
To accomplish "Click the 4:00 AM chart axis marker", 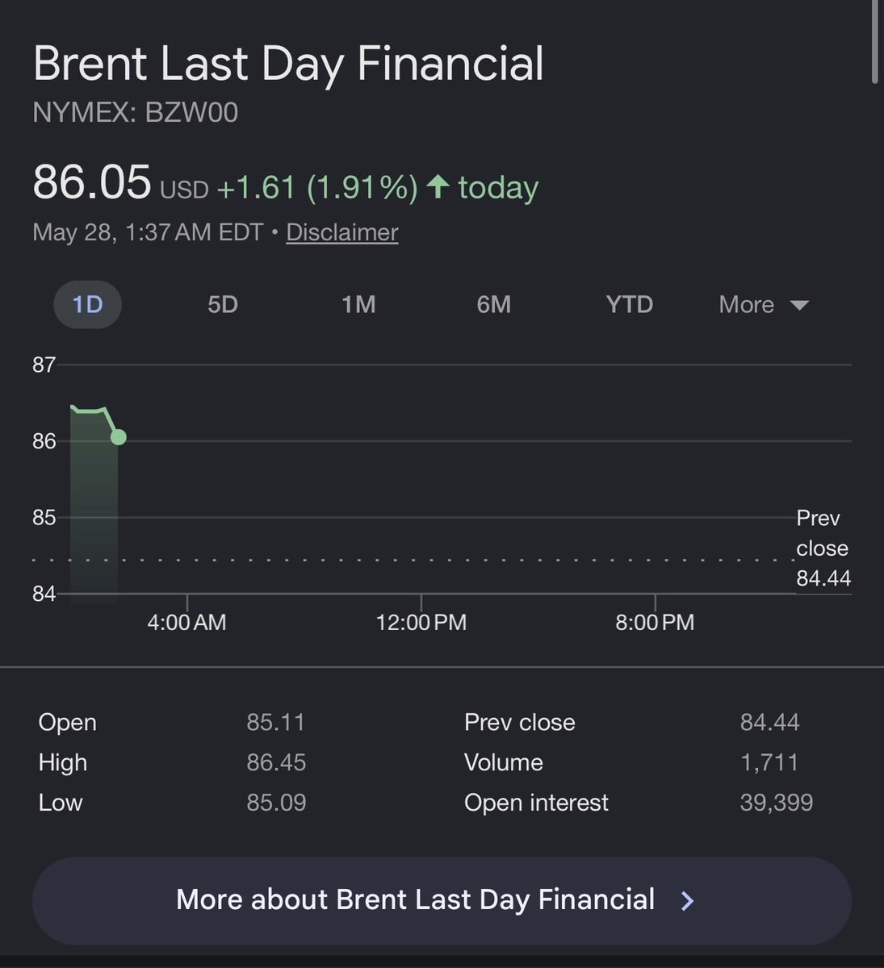I will [x=186, y=622].
